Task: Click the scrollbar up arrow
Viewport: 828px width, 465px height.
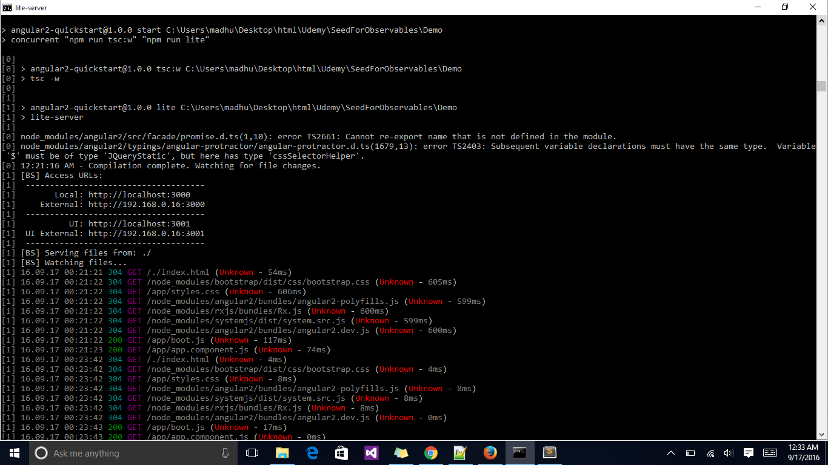Action: point(822,20)
